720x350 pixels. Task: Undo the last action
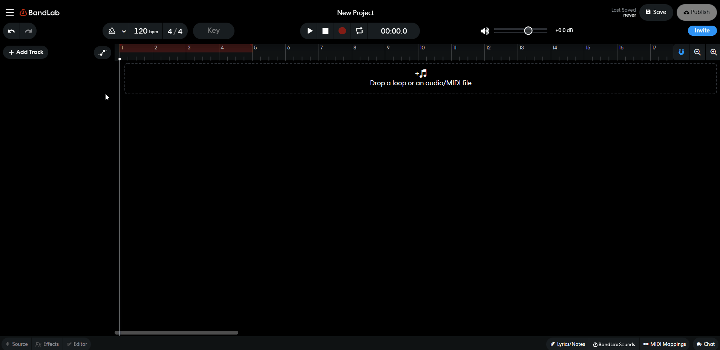pyautogui.click(x=11, y=31)
